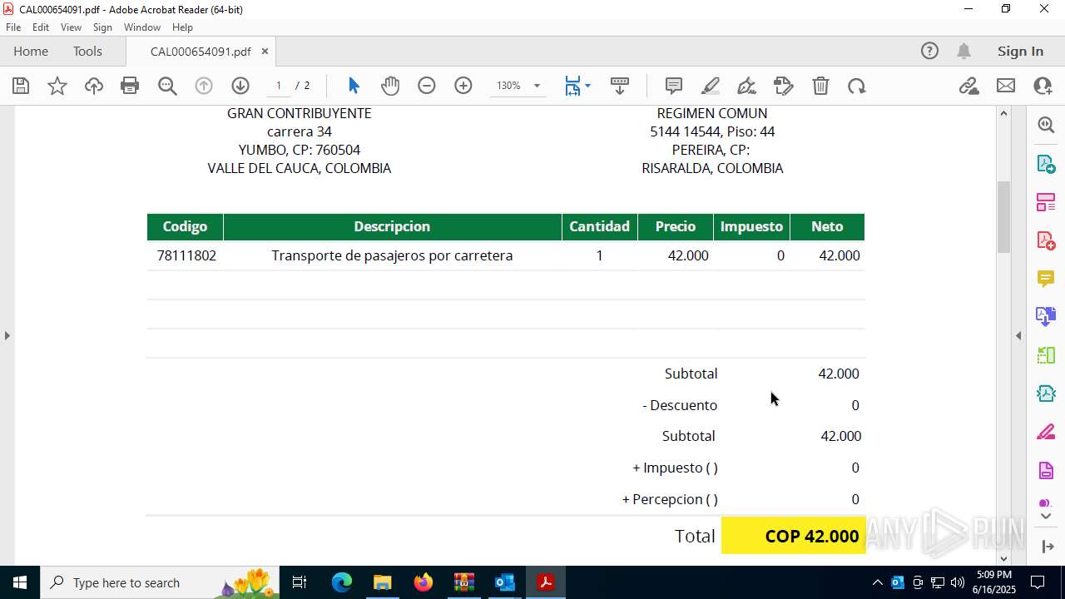Zoom in with the plus button
Viewport: 1065px width, 599px height.
pos(463,86)
